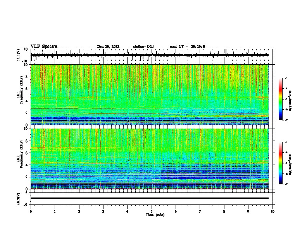Screen dimensions: 307x237
Task: Click time axis tick label '1'
Action: coord(55,211)
